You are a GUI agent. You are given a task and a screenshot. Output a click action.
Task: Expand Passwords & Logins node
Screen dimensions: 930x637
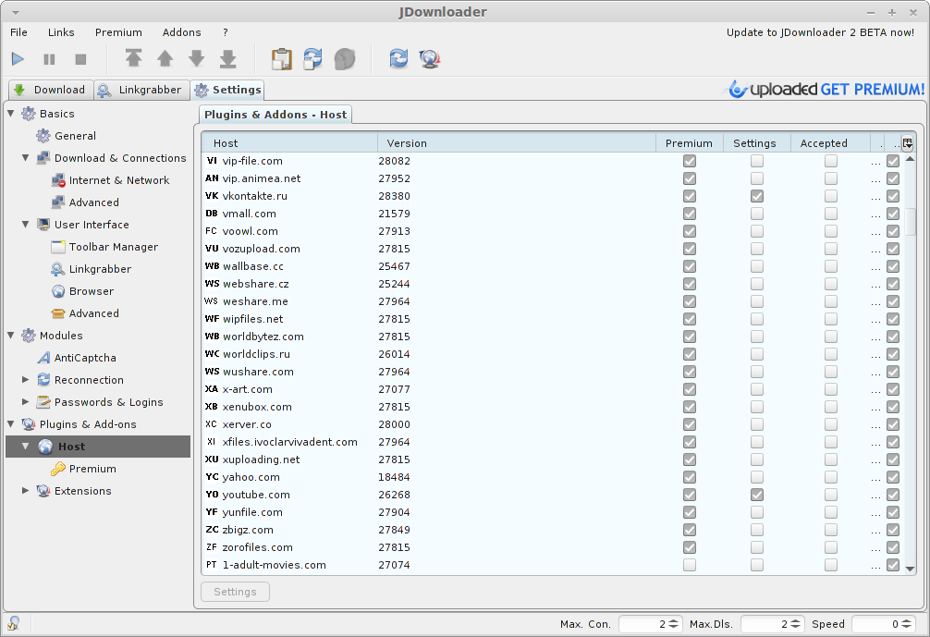(26, 401)
